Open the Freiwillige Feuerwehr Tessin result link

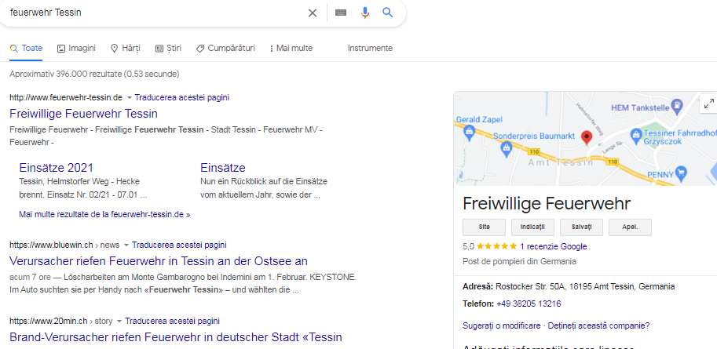pyautogui.click(x=84, y=113)
